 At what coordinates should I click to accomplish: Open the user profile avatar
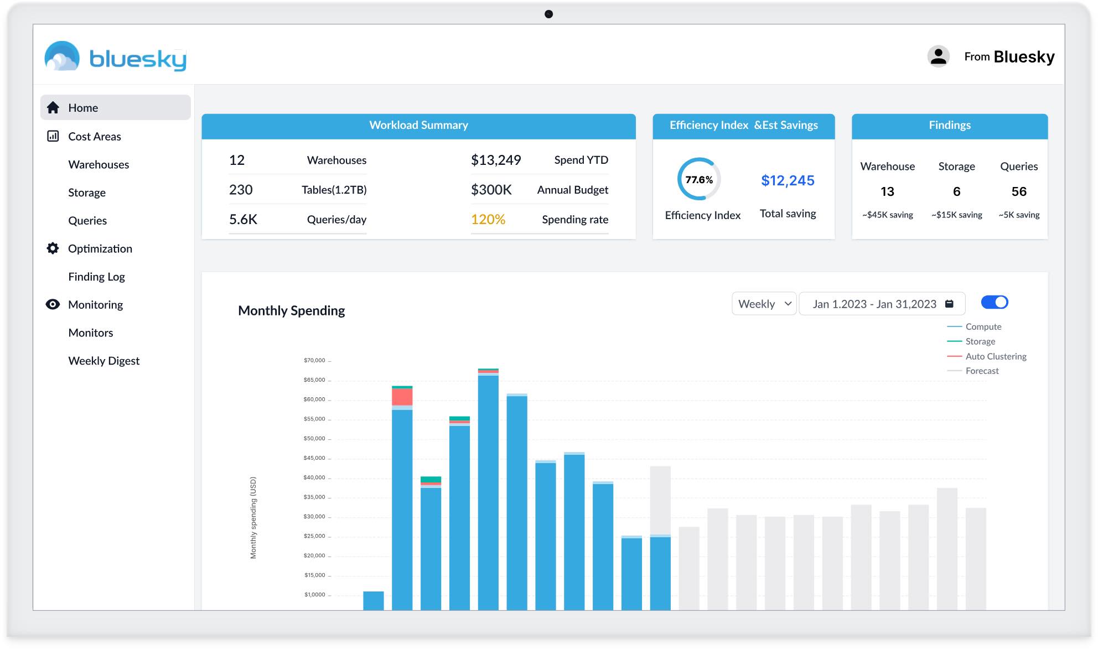click(938, 56)
